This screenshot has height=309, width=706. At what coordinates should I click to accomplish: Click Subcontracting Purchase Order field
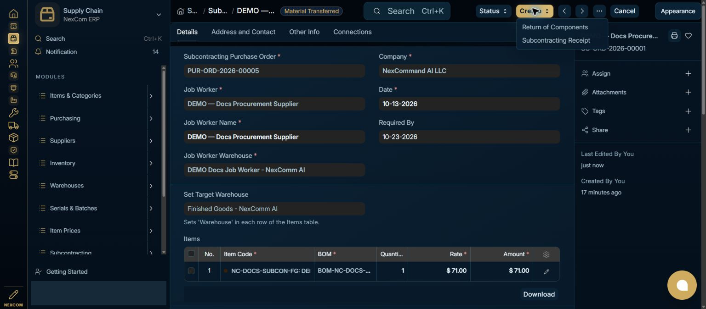[274, 71]
